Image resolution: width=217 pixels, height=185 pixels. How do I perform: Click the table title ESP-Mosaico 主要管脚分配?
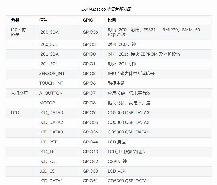tap(106, 9)
